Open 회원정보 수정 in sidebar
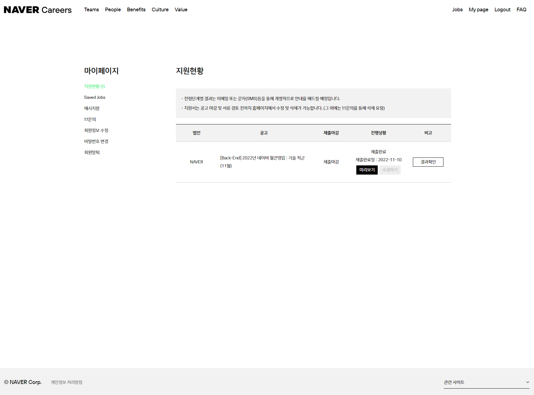The image size is (534, 395). coord(96,130)
